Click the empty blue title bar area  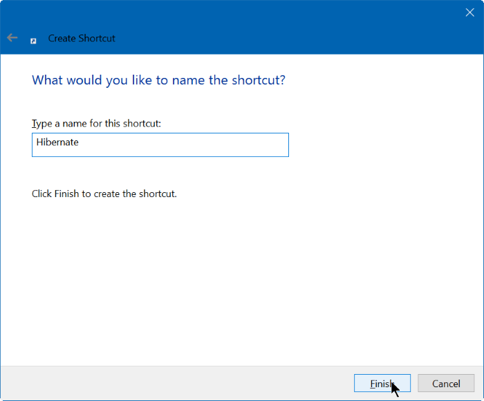click(277, 28)
